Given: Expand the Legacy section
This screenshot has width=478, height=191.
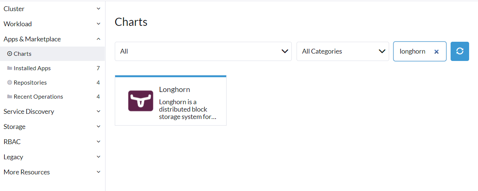Looking at the screenshot, I should (98, 157).
